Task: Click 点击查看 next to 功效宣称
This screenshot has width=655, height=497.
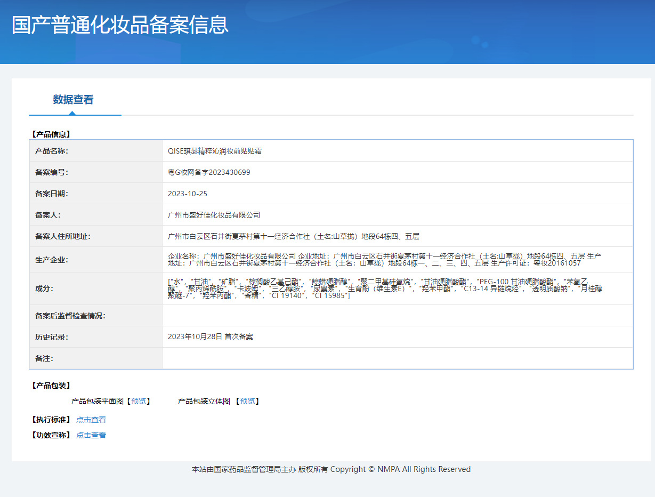Action: [91, 435]
